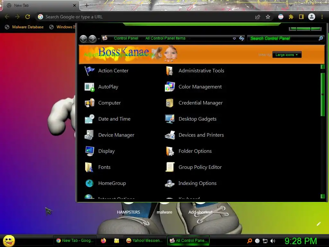This screenshot has width=329, height=247.
Task: Open the HAMPSTERS shortcut
Action: coord(129,212)
